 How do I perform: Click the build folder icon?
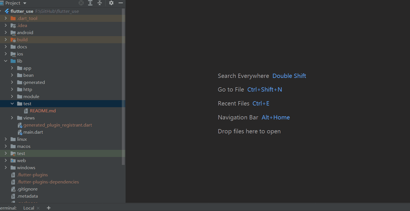pyautogui.click(x=13, y=40)
